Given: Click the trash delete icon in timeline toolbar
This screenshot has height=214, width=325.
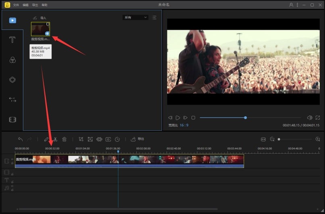Looking at the screenshot, I should 65,139.
